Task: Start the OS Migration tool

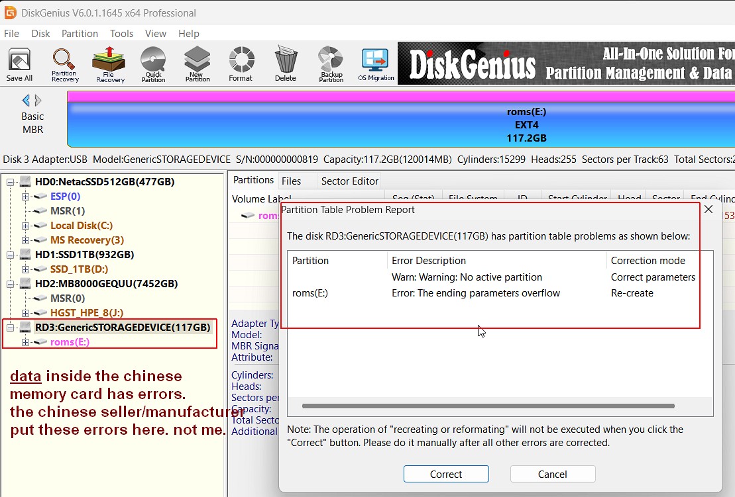Action: tap(376, 65)
